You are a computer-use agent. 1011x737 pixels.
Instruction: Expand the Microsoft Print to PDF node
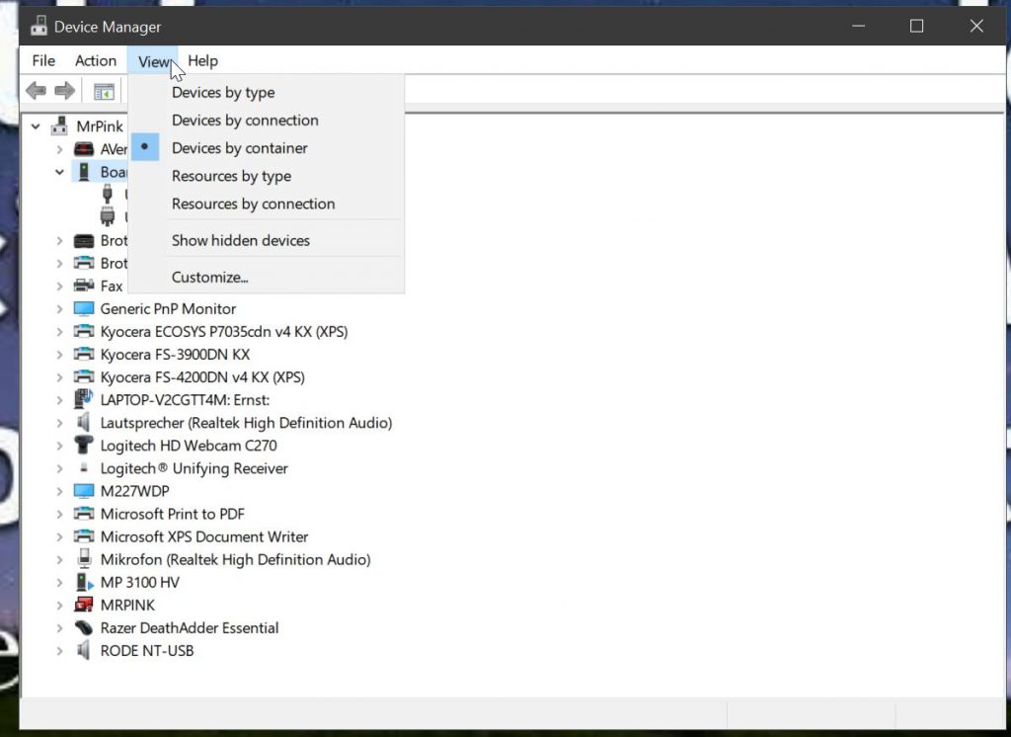click(x=59, y=514)
